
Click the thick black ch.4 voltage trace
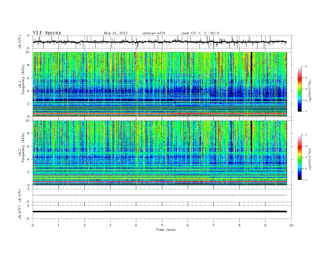(x=159, y=212)
